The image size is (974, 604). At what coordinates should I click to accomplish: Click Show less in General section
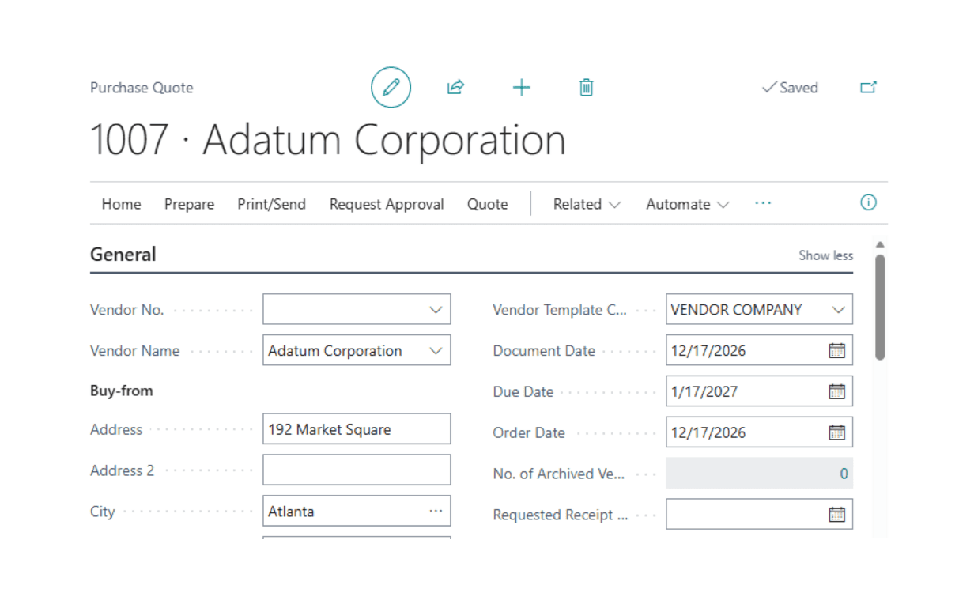[825, 255]
